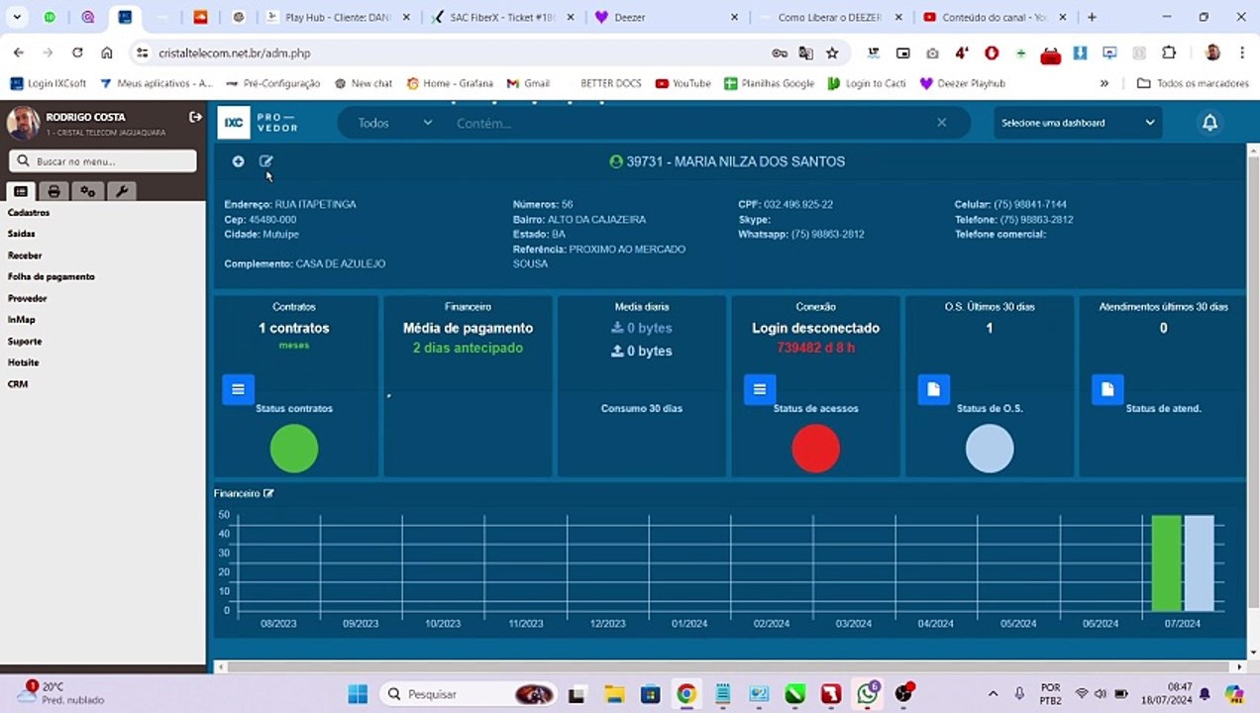Open the Gmail bookmark
Viewport: 1260px width, 713px height.
pyautogui.click(x=528, y=83)
